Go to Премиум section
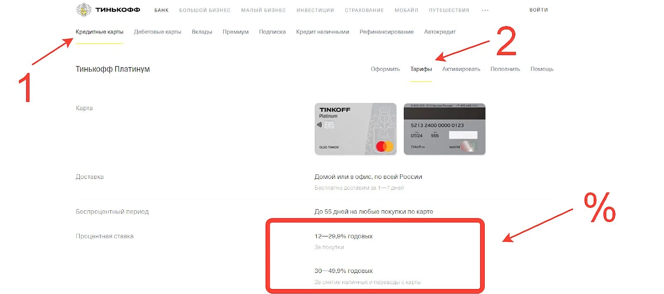Viewport: 664px width, 294px height. pos(236,32)
